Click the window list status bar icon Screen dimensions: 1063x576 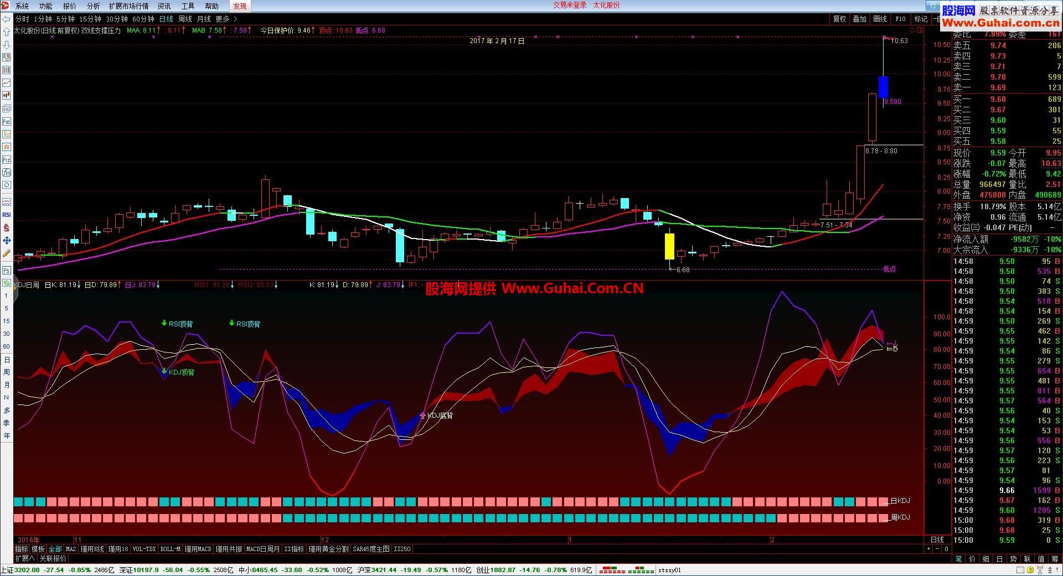(1020, 570)
